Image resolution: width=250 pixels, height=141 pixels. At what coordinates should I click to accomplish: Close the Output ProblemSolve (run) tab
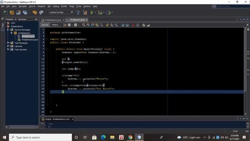click(72, 119)
